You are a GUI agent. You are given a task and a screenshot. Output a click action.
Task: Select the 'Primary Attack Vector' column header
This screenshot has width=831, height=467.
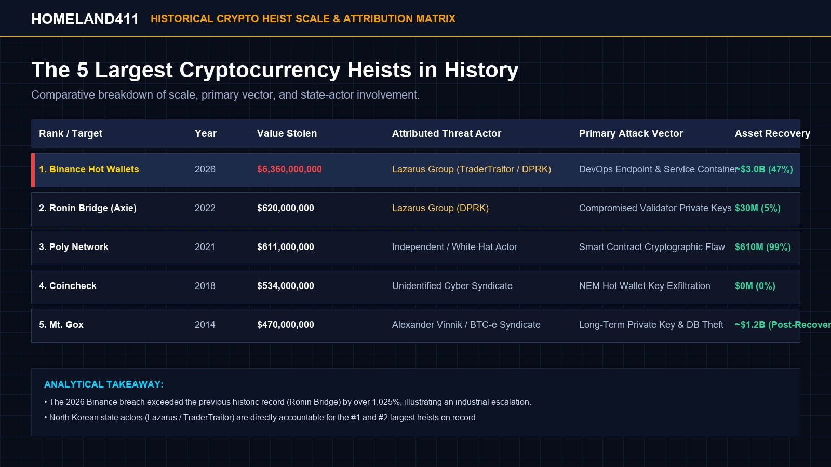point(631,134)
